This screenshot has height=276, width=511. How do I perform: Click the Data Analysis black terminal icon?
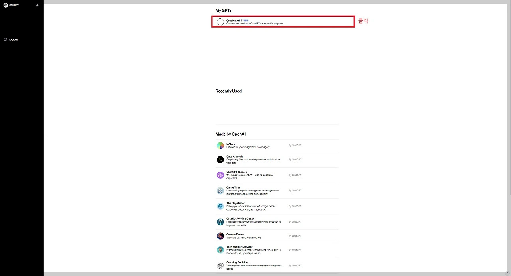(220, 160)
